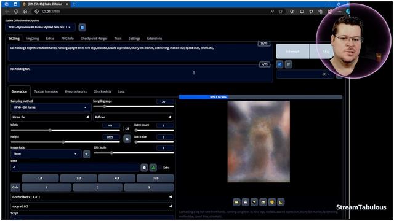This screenshot has height=221, width=394.
Task: Click the Seed input field
Action: tap(74, 167)
